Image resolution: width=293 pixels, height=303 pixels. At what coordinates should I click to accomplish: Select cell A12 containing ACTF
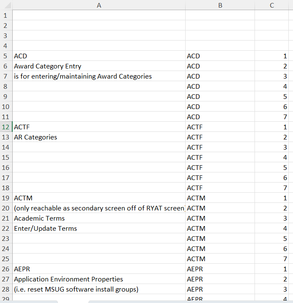tap(99, 127)
